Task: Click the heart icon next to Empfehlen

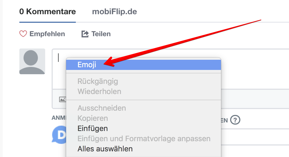Action: [x=23, y=34]
